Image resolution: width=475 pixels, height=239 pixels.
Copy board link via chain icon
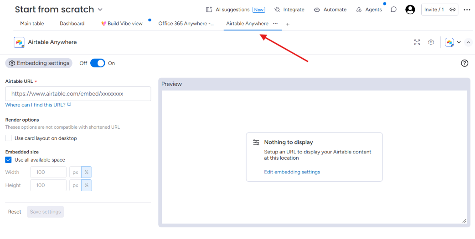point(452,10)
